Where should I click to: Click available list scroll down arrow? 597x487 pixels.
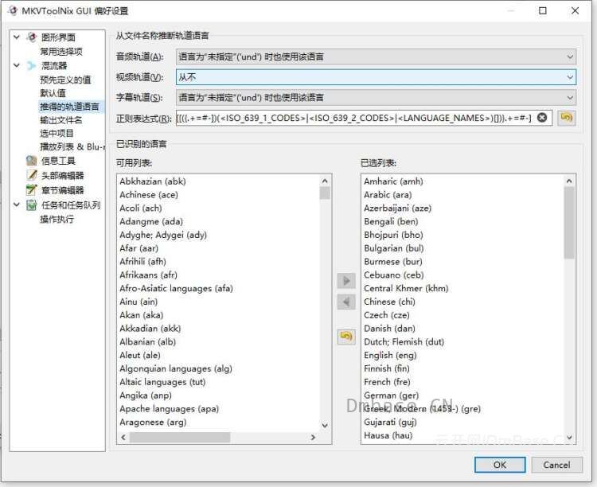pos(325,425)
